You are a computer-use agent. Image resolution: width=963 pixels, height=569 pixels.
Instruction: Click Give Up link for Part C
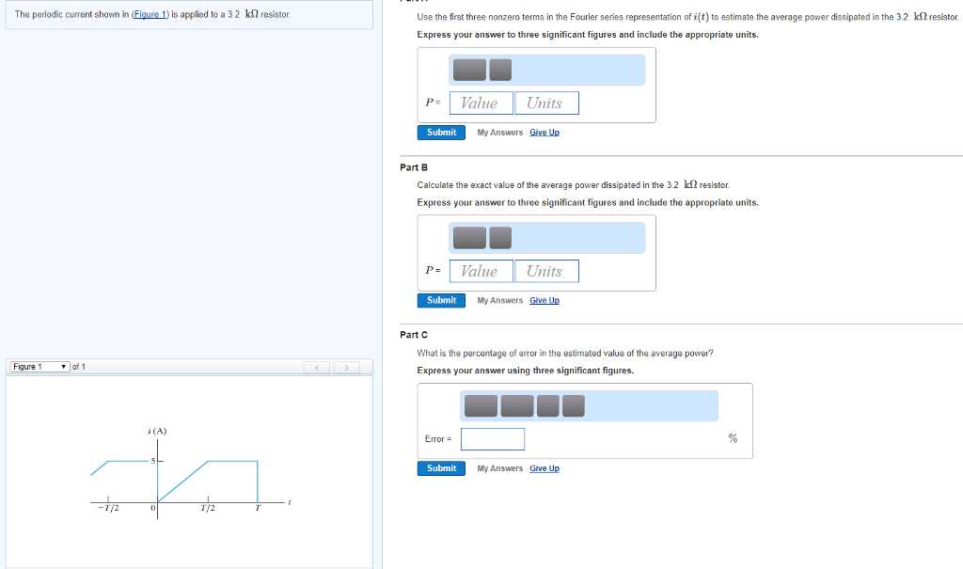click(545, 468)
